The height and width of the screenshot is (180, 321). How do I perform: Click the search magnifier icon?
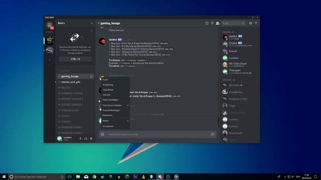point(243,23)
